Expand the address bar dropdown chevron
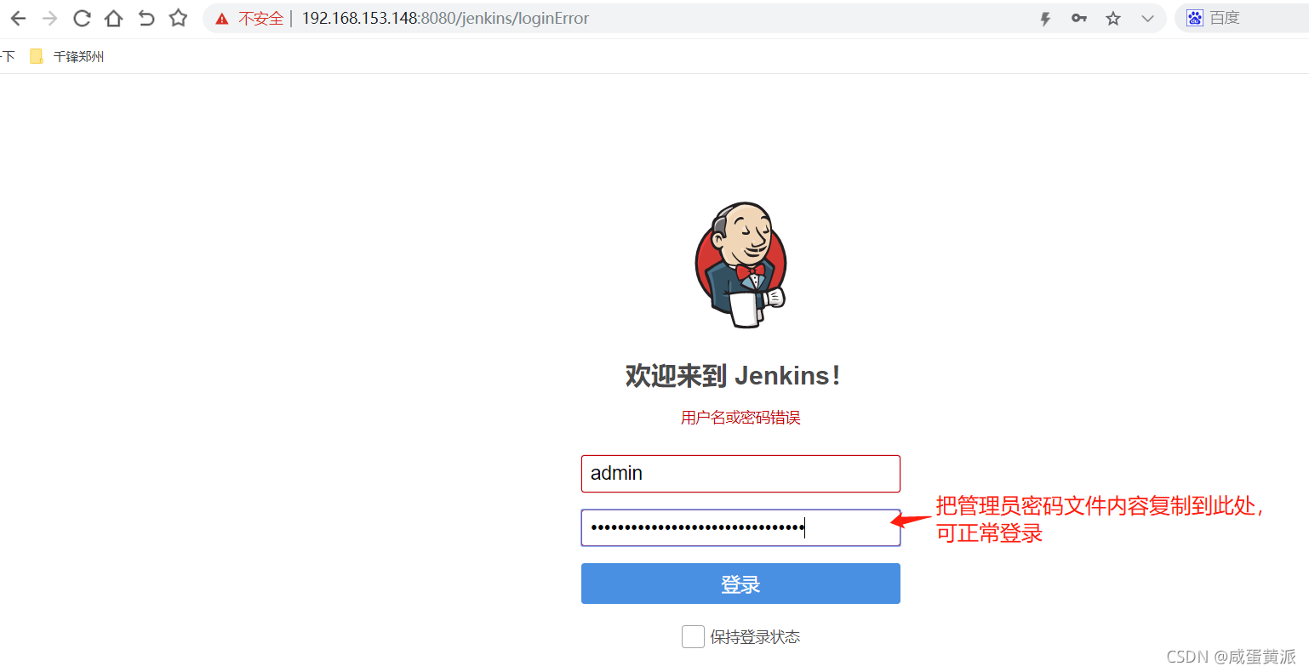The width and height of the screenshot is (1309, 672). (x=1147, y=19)
